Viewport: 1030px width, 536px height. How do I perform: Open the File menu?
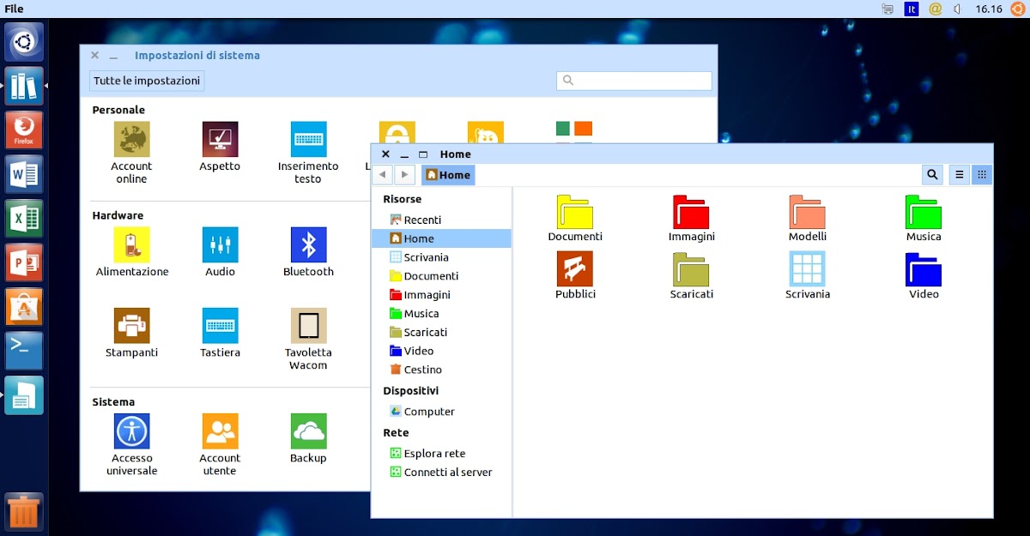click(14, 9)
